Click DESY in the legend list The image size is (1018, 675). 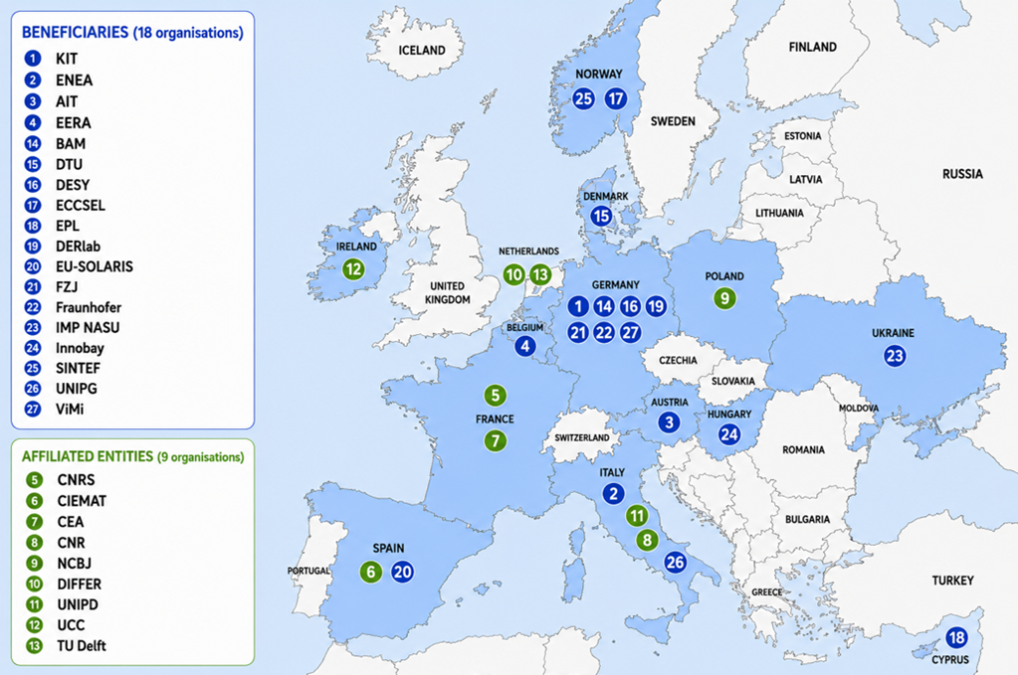tap(73, 185)
